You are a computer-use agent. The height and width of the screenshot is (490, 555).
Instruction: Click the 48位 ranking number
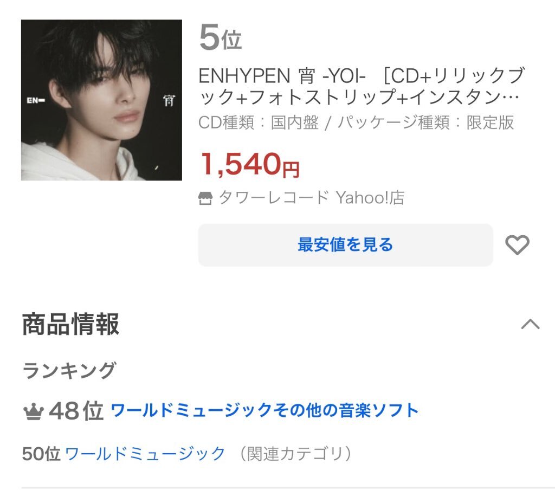pos(76,411)
